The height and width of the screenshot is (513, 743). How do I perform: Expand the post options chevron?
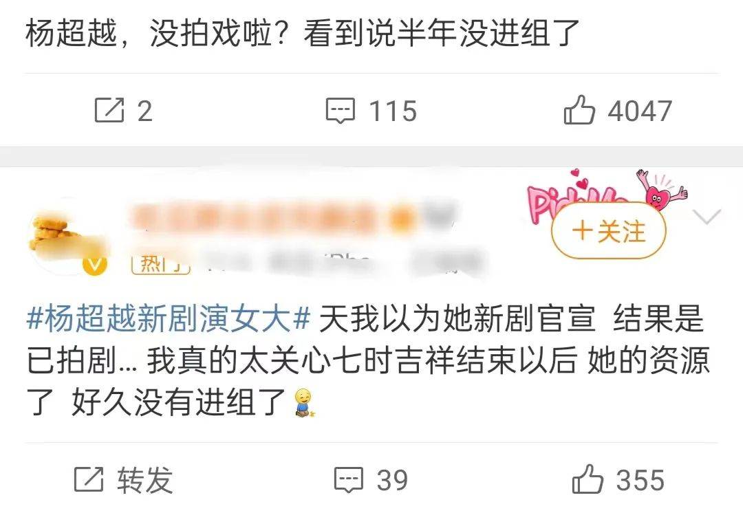tap(707, 217)
